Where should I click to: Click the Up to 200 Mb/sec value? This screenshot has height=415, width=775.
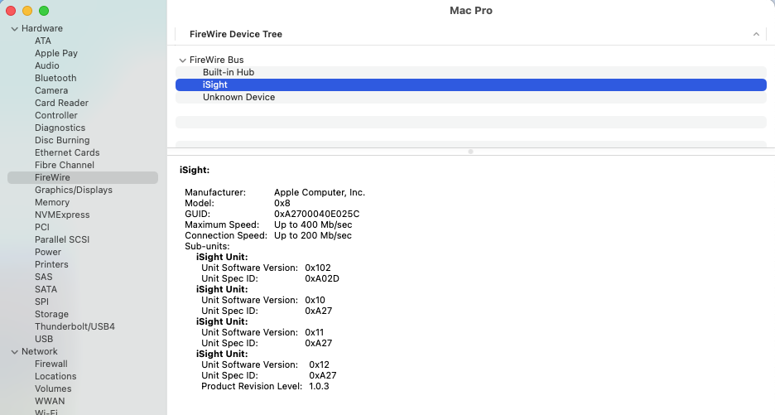pyautogui.click(x=313, y=235)
